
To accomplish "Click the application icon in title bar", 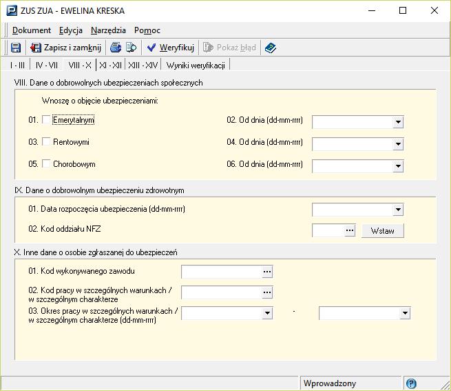I will (12, 10).
